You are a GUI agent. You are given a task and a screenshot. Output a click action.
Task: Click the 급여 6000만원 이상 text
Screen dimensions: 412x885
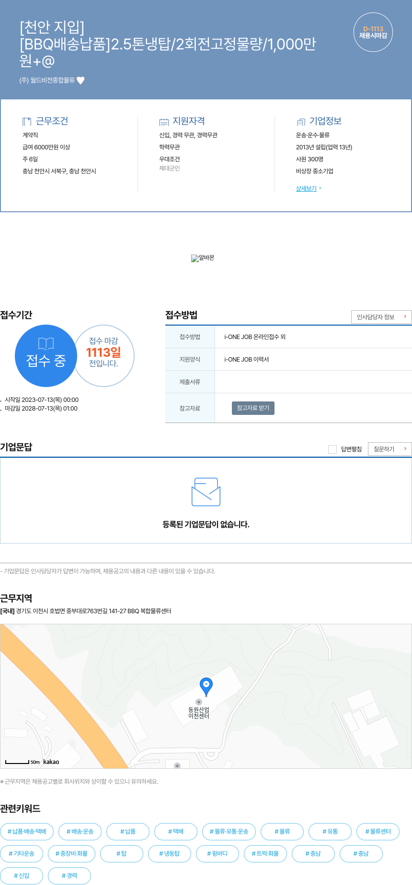(46, 147)
